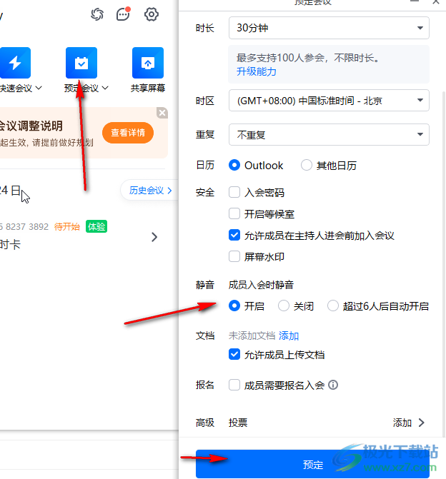Click info icon next to 成员需要报名入会

point(333,385)
